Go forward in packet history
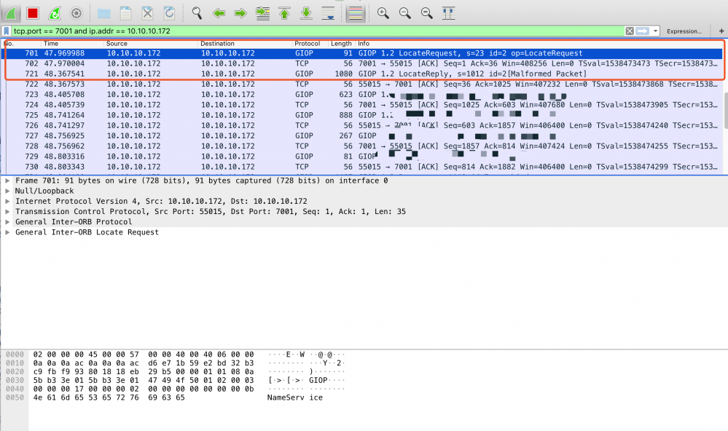This screenshot has width=728, height=431. (239, 12)
